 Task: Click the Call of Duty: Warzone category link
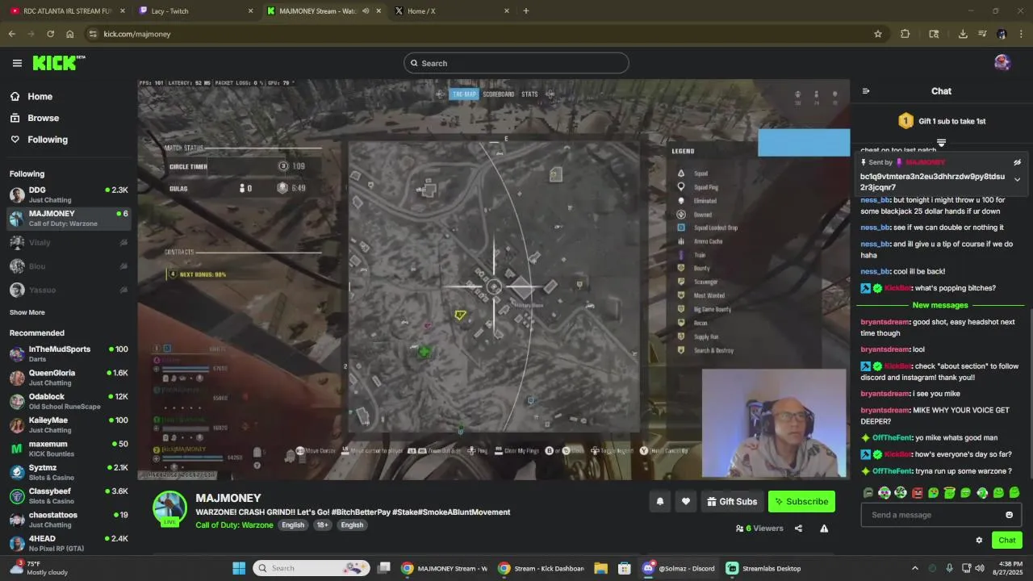point(234,525)
